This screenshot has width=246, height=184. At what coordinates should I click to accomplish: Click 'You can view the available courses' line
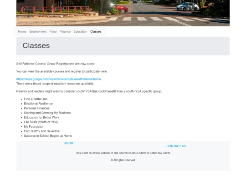[62, 71]
